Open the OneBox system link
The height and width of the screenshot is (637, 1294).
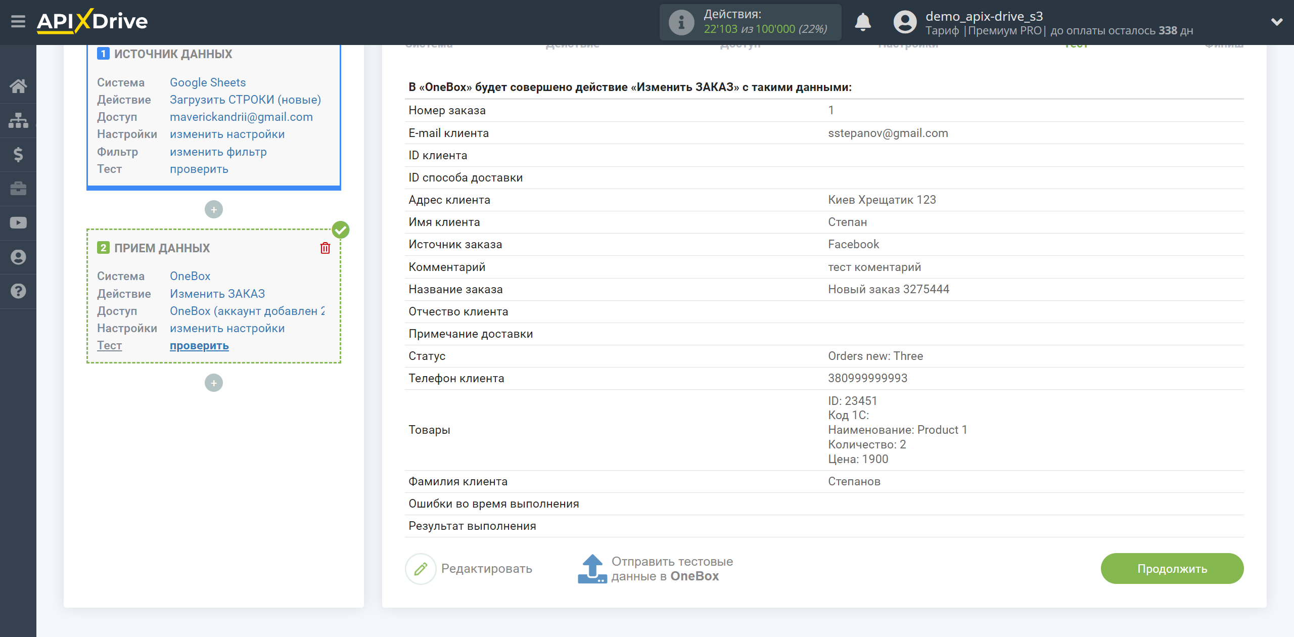click(x=190, y=276)
